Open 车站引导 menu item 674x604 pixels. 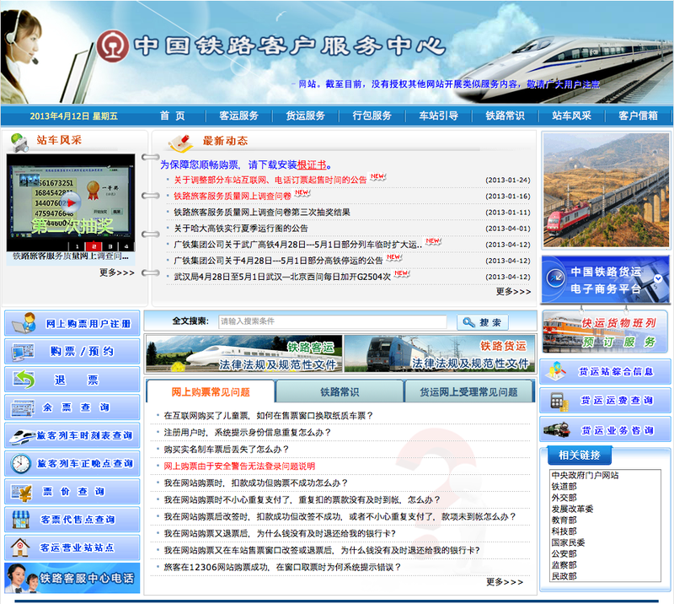coord(438,116)
